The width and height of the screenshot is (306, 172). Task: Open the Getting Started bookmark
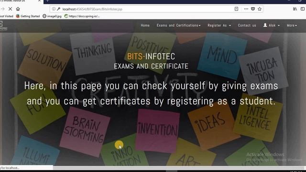(x=28, y=16)
